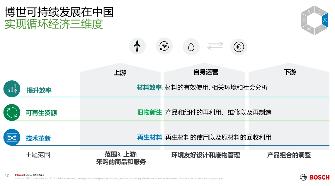
Task: Click the euro currency icon
Action: click(239, 47)
